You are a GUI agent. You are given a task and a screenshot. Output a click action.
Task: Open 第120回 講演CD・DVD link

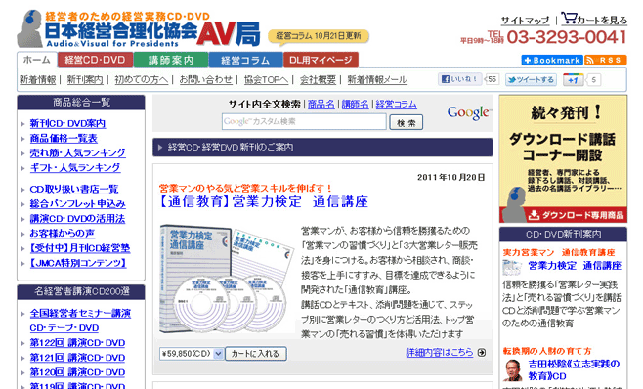tap(77, 372)
